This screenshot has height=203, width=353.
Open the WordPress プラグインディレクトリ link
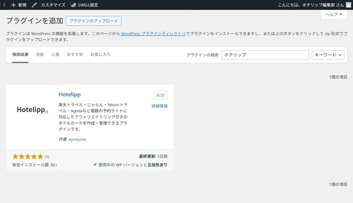(x=153, y=34)
